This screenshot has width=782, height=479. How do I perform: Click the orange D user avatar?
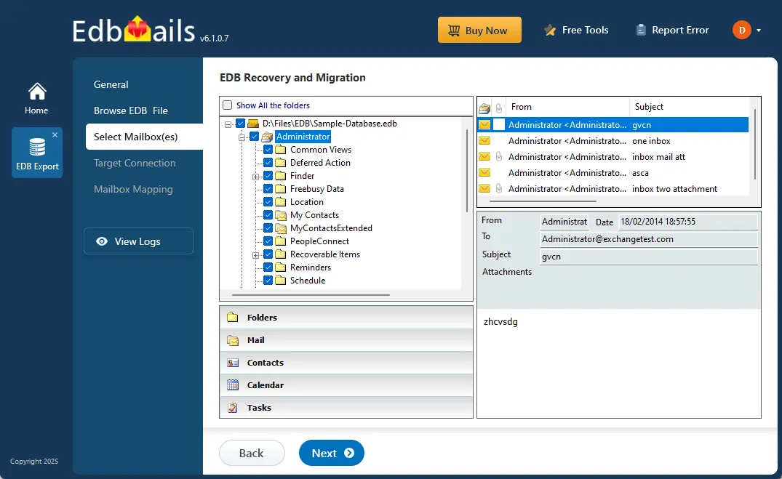(x=741, y=30)
